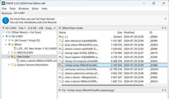Open the Windows menu
Image resolution: width=169 pixels, height=99 pixels.
coord(23,9)
